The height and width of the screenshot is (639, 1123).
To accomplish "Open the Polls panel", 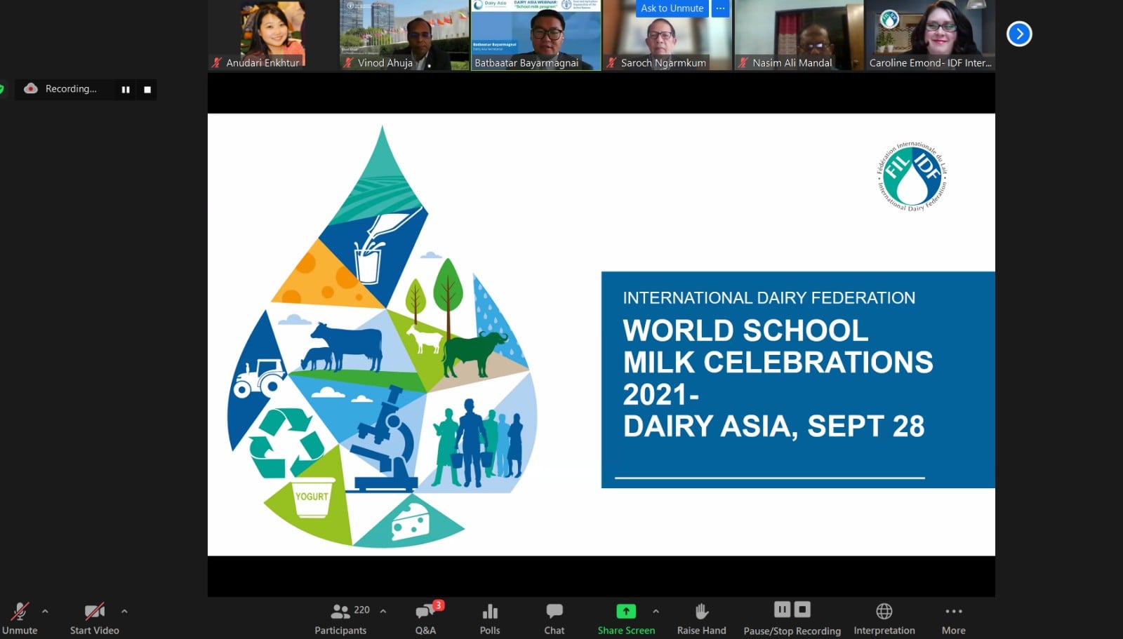I will click(x=490, y=619).
